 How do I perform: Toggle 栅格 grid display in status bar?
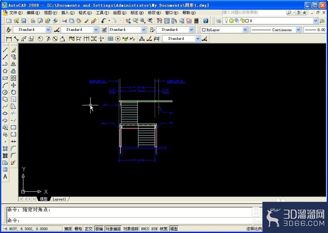pyautogui.click(x=78, y=229)
